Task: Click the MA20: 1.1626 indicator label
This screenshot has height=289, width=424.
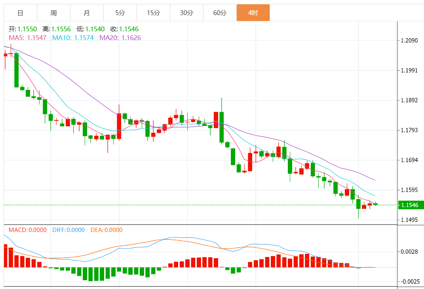Action: (x=120, y=38)
